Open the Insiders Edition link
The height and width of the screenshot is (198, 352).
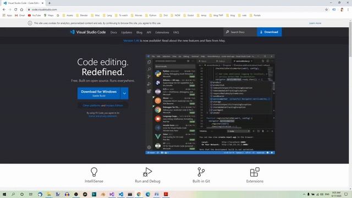click(x=114, y=106)
